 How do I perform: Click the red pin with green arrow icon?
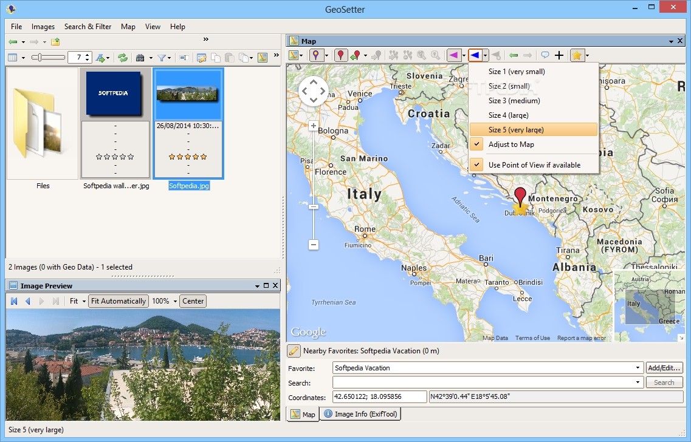[355, 55]
